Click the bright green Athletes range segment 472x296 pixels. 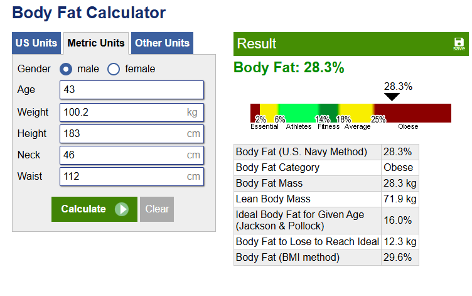tap(299, 112)
